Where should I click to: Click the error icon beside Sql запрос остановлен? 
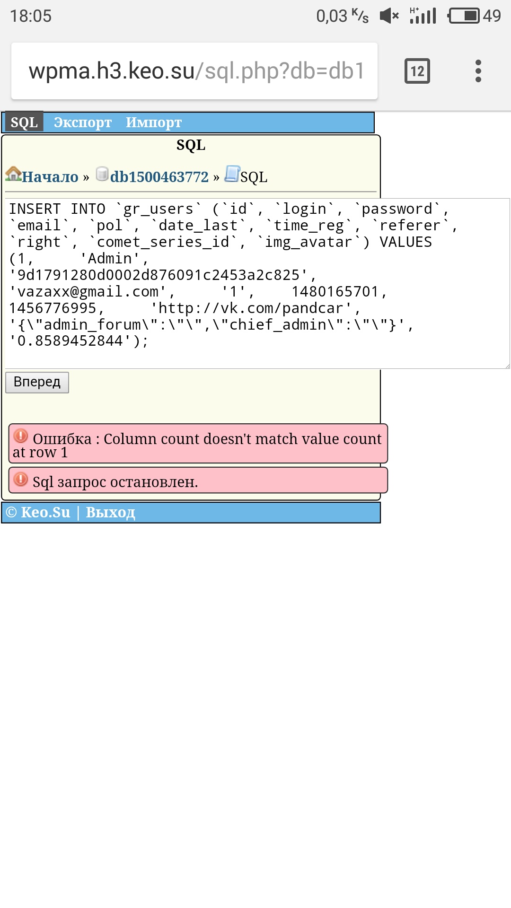21,479
